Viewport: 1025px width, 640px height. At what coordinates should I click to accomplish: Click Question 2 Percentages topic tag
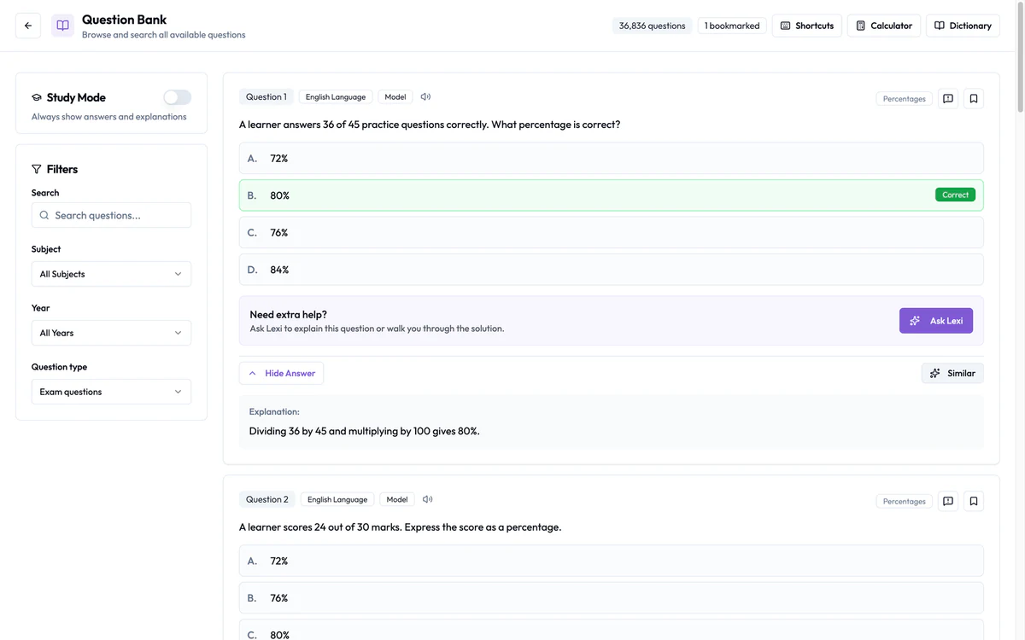point(905,501)
